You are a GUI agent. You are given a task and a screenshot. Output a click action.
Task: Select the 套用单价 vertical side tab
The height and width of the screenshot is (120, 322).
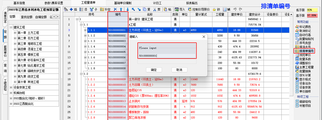(x=5, y=51)
